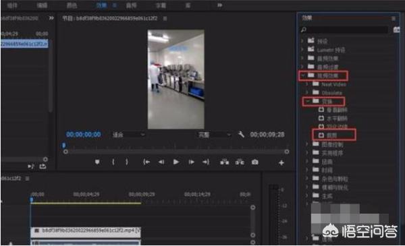
Task: Create new custom bin in Effects panel
Action: (396, 30)
